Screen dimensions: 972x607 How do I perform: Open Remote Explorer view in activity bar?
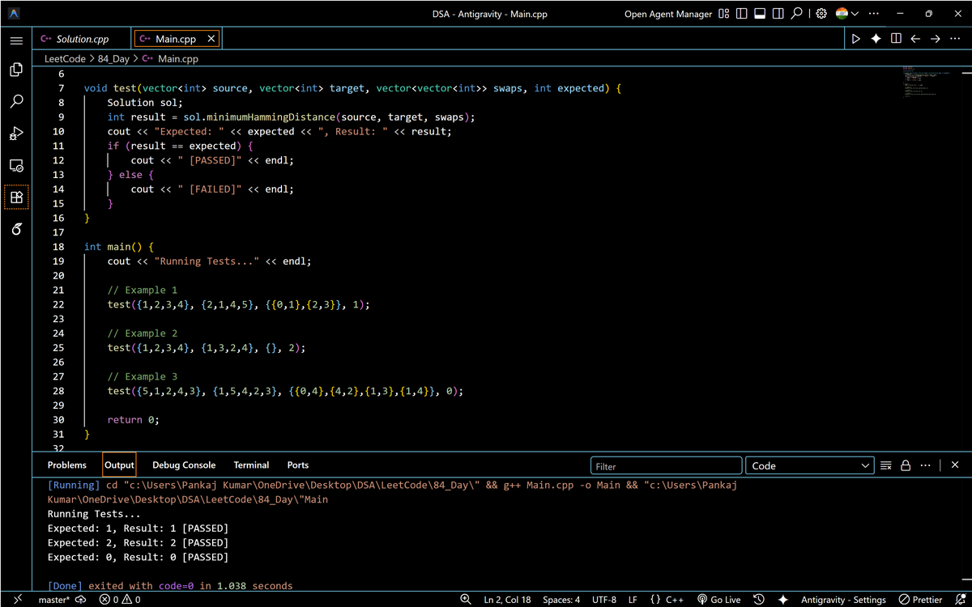coord(16,165)
